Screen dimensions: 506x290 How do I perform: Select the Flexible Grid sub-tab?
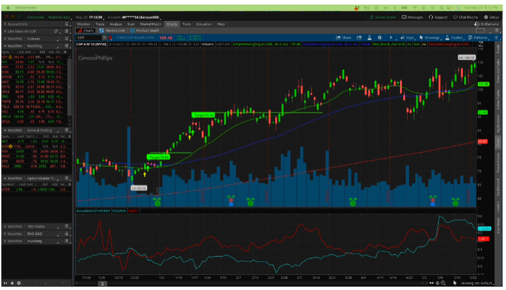[112, 31]
